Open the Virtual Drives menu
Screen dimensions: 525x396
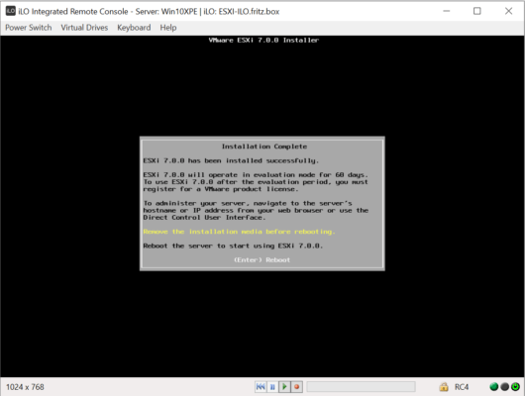point(84,28)
